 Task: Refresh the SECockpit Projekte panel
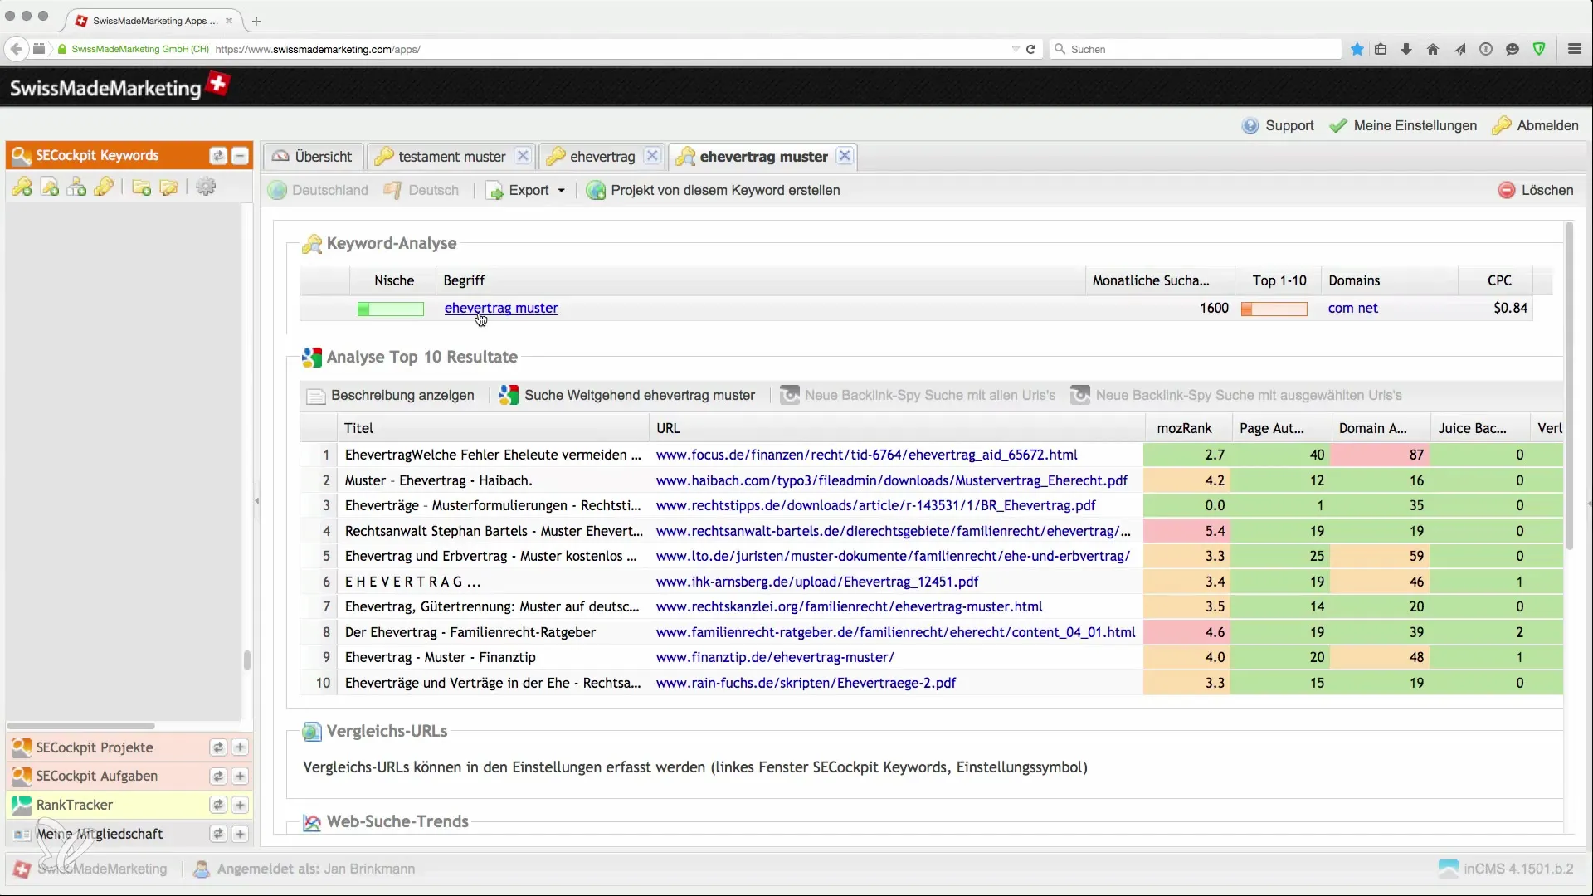click(218, 747)
